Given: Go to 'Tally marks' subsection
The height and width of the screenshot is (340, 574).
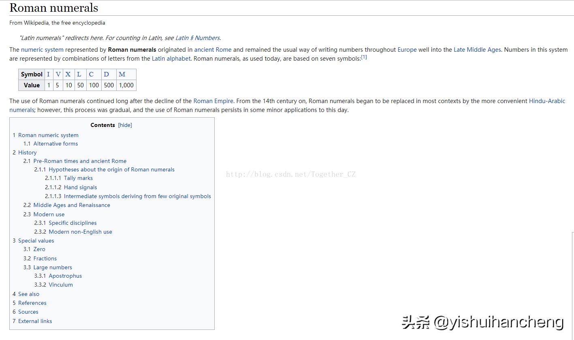Looking at the screenshot, I should click(78, 178).
